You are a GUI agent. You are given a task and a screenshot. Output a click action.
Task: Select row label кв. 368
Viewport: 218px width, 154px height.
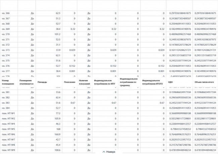6,24
